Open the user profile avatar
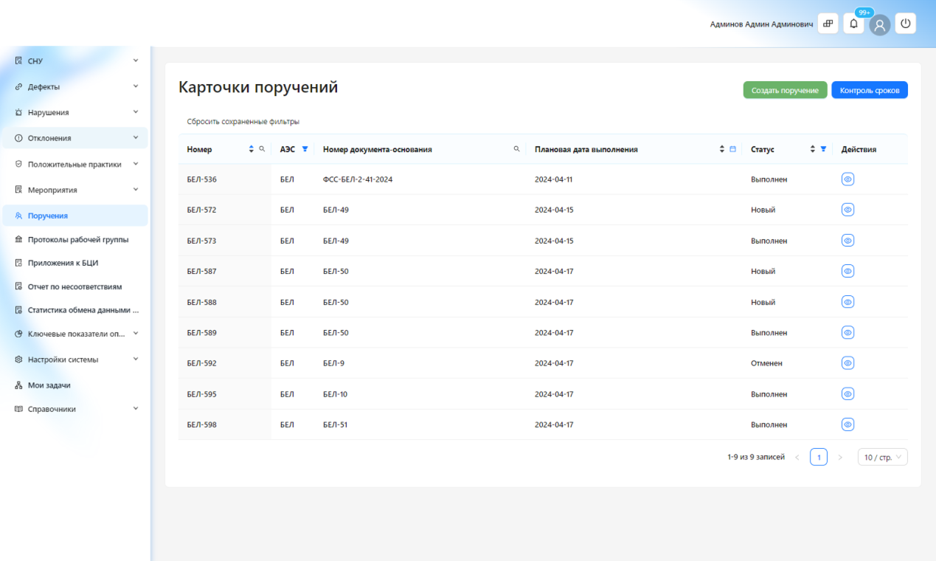The height and width of the screenshot is (561, 936). (x=879, y=24)
